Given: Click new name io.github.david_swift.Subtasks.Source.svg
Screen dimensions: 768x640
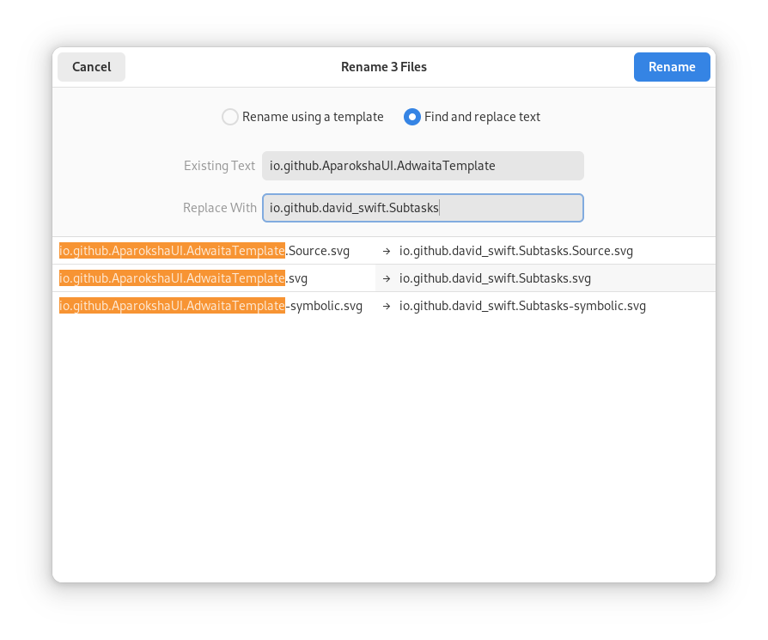Looking at the screenshot, I should 515,251.
